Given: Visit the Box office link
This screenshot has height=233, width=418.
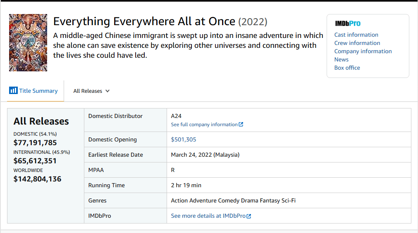Looking at the screenshot, I should coord(347,68).
